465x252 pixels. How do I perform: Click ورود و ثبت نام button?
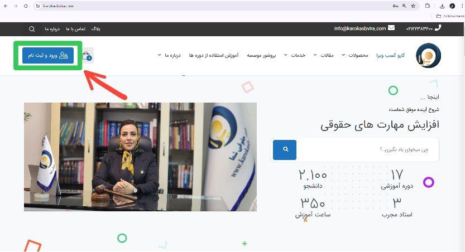(x=48, y=56)
